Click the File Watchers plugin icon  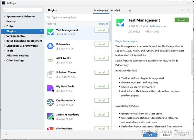point(50,128)
